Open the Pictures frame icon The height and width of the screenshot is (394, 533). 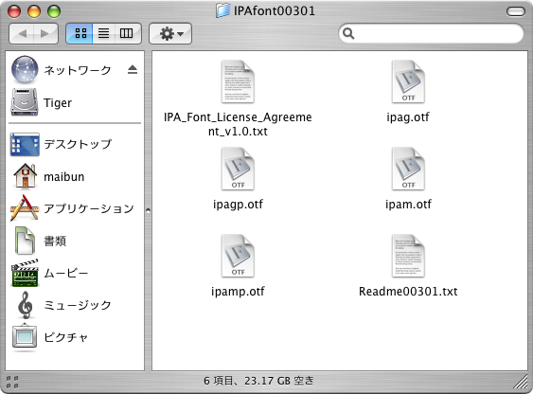coord(25,337)
